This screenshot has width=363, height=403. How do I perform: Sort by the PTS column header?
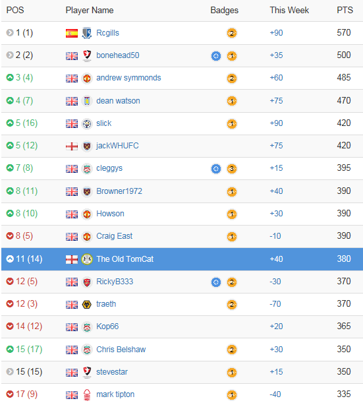(x=345, y=11)
